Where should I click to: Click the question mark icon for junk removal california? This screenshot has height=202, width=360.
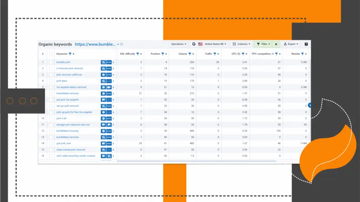coord(103,75)
